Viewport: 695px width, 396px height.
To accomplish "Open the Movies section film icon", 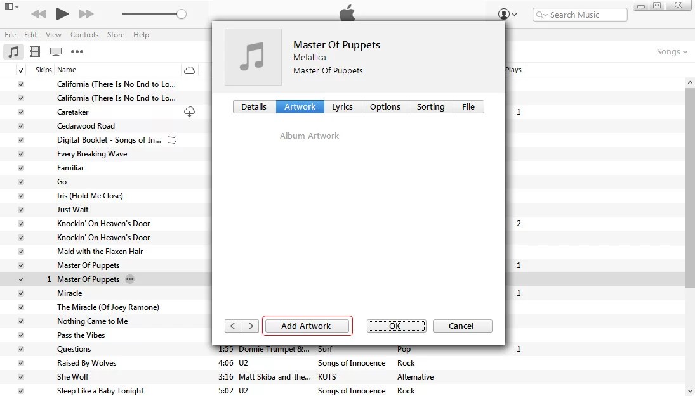I will tap(35, 51).
